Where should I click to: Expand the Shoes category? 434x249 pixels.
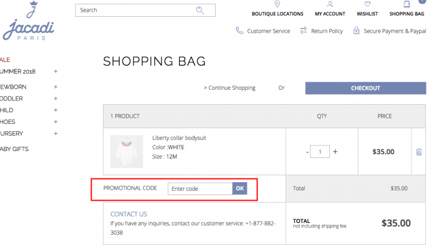click(x=56, y=122)
